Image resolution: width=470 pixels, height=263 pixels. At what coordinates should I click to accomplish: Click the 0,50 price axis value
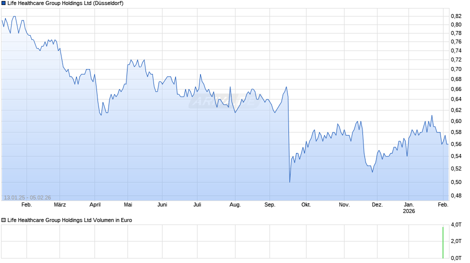(456, 182)
